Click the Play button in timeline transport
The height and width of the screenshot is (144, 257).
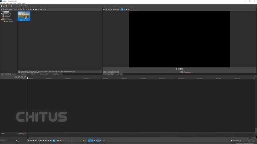click(36, 140)
